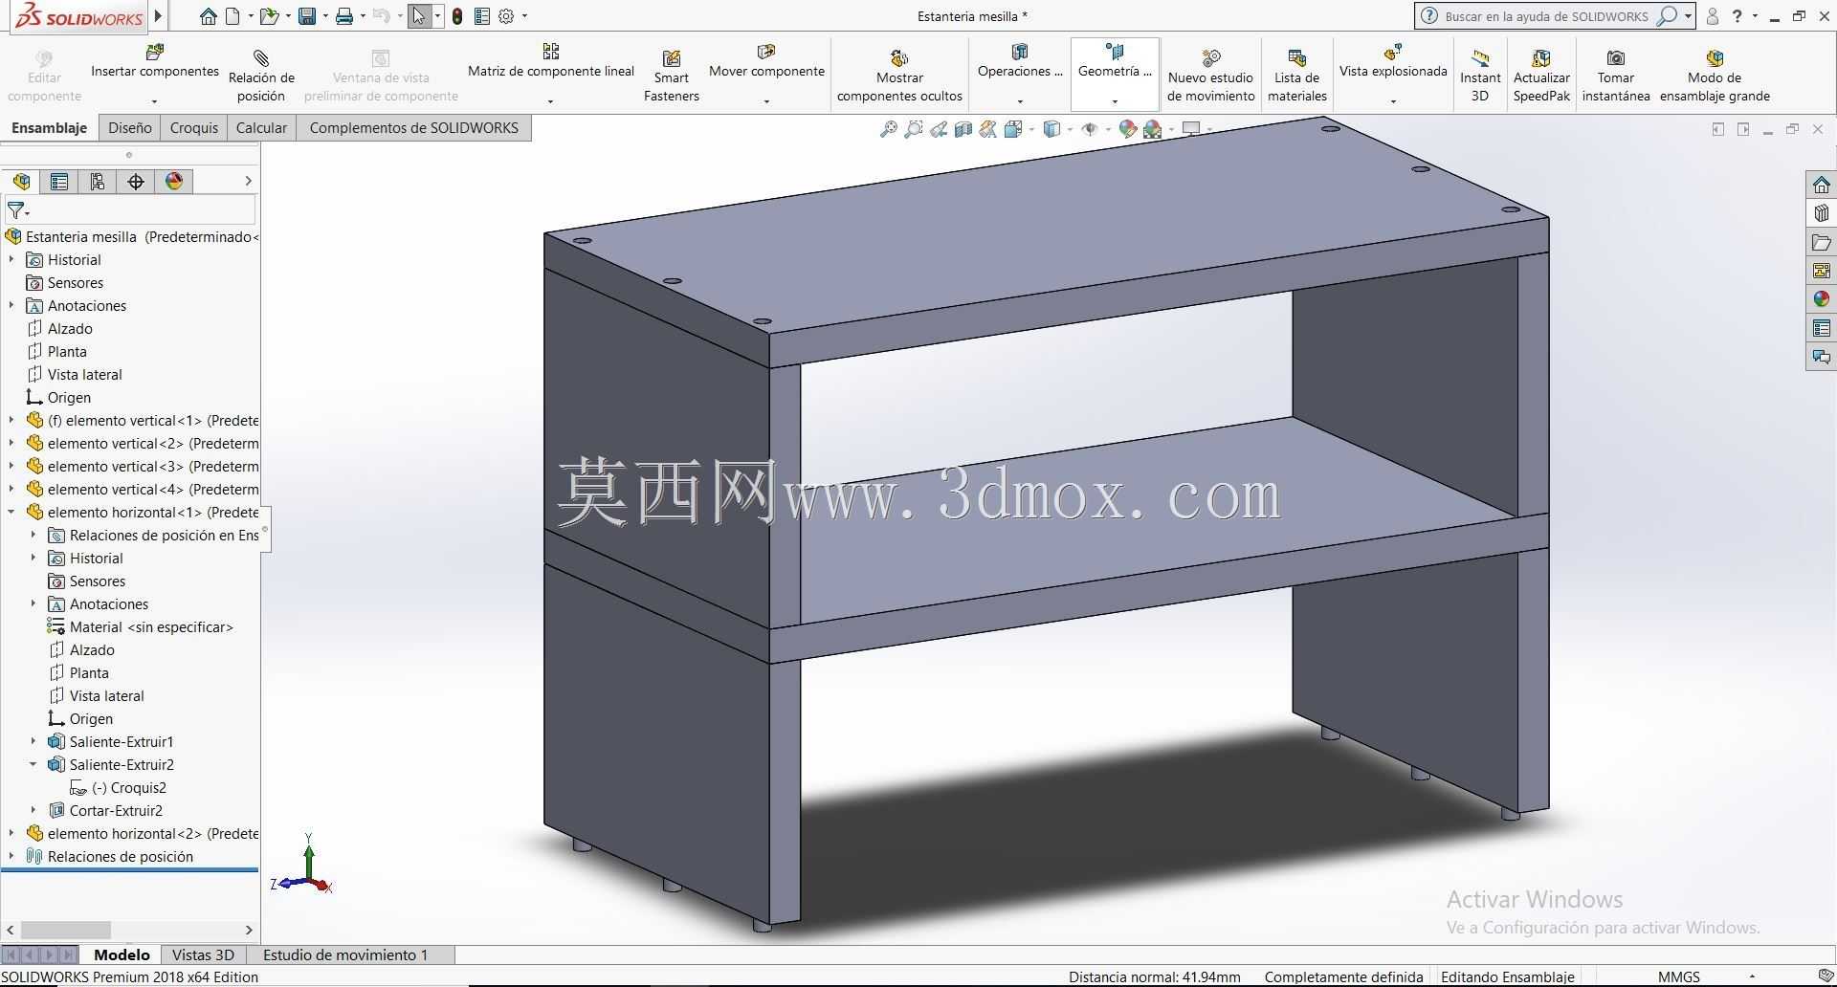Expand the top Historial folder

click(11, 260)
